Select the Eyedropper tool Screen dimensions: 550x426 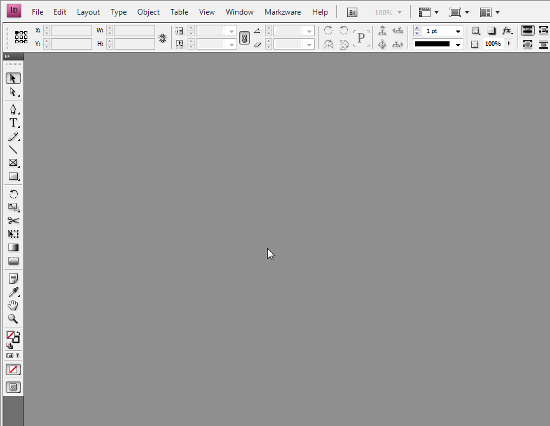click(x=13, y=292)
